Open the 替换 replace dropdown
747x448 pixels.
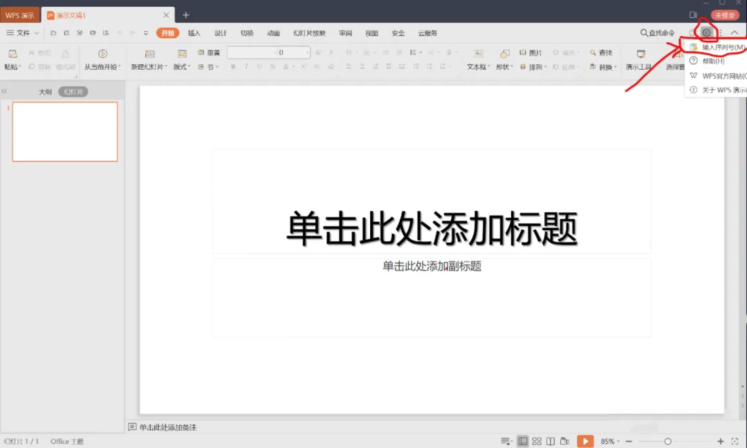point(602,67)
